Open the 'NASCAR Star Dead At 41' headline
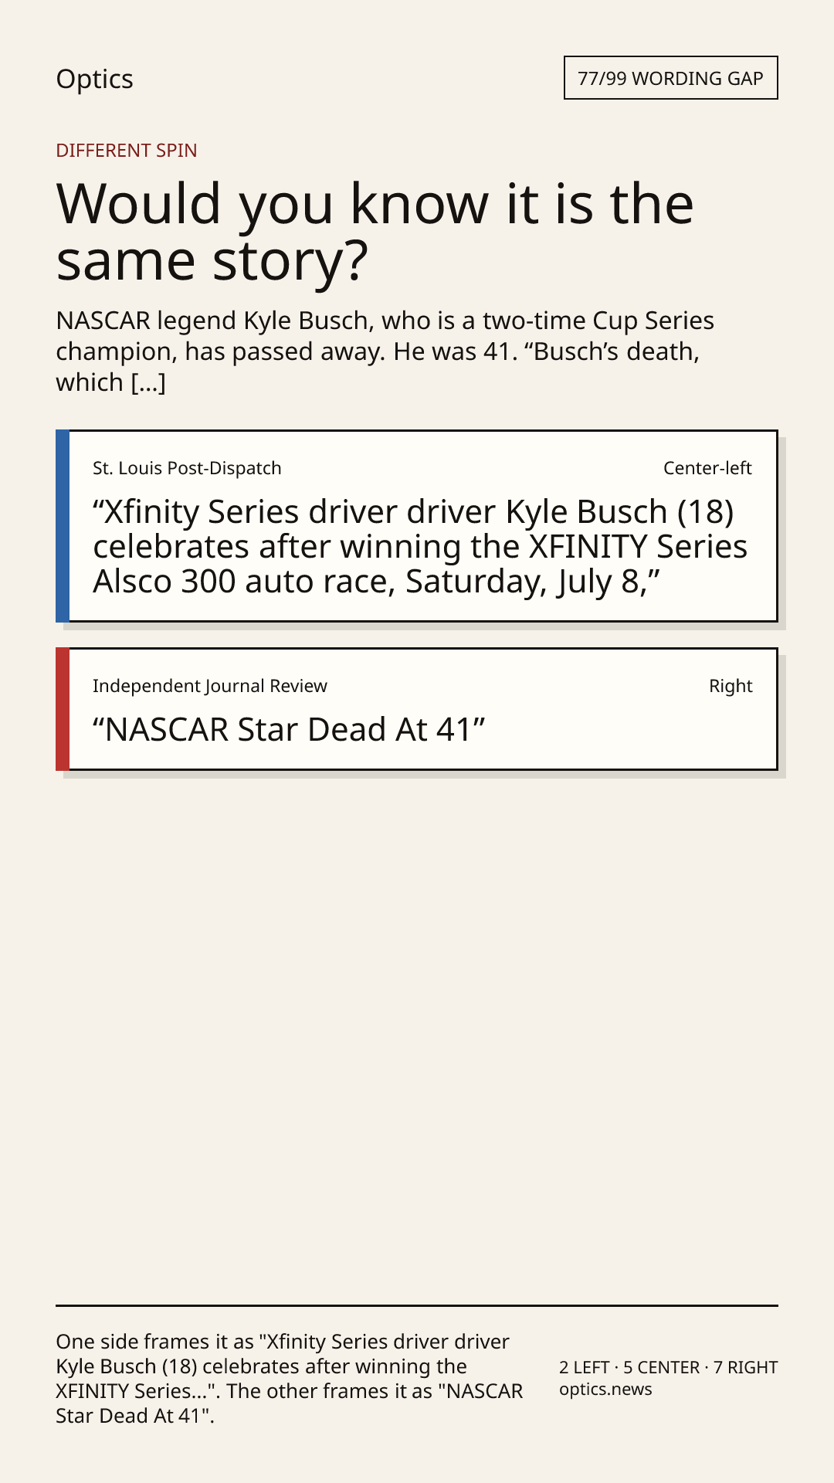This screenshot has width=834, height=1483. pos(289,729)
